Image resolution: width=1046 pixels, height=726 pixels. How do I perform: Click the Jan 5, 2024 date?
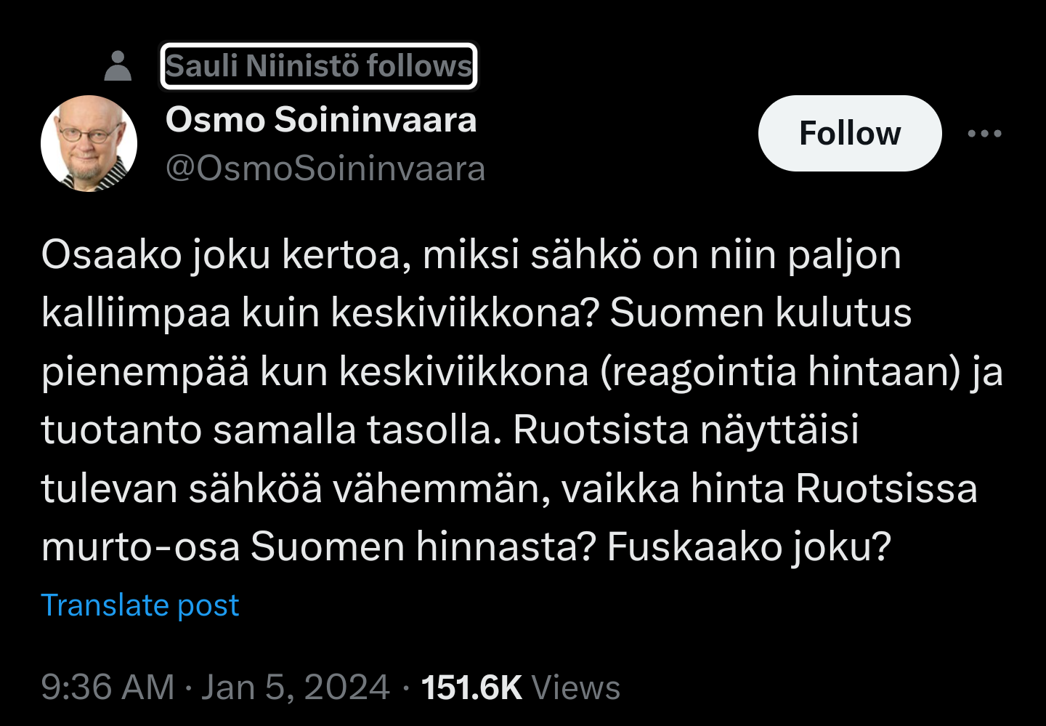coord(296,687)
